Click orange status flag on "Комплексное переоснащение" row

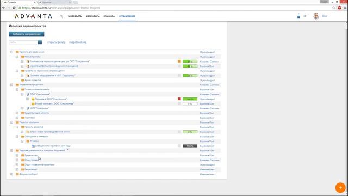coord(179,62)
